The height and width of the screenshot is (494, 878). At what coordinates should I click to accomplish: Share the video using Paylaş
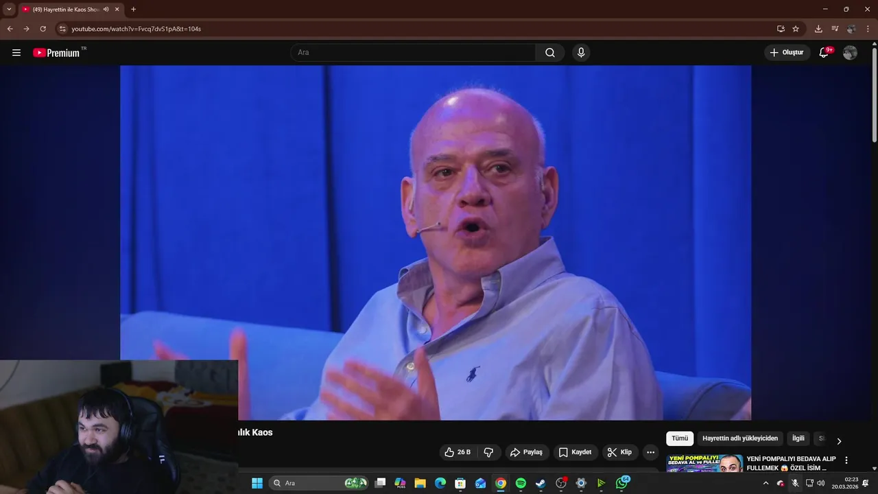527,452
